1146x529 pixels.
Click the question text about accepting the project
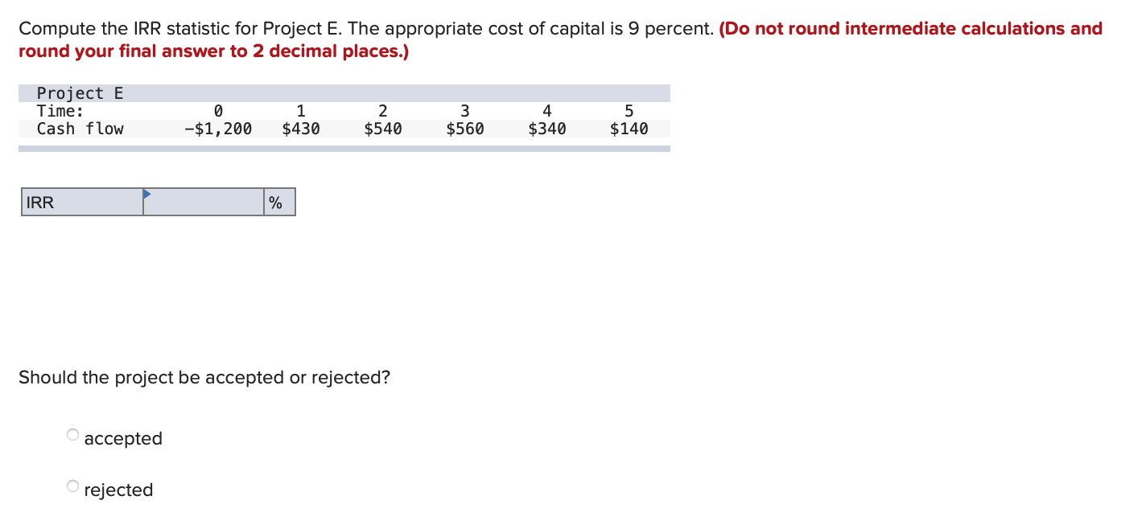(204, 377)
